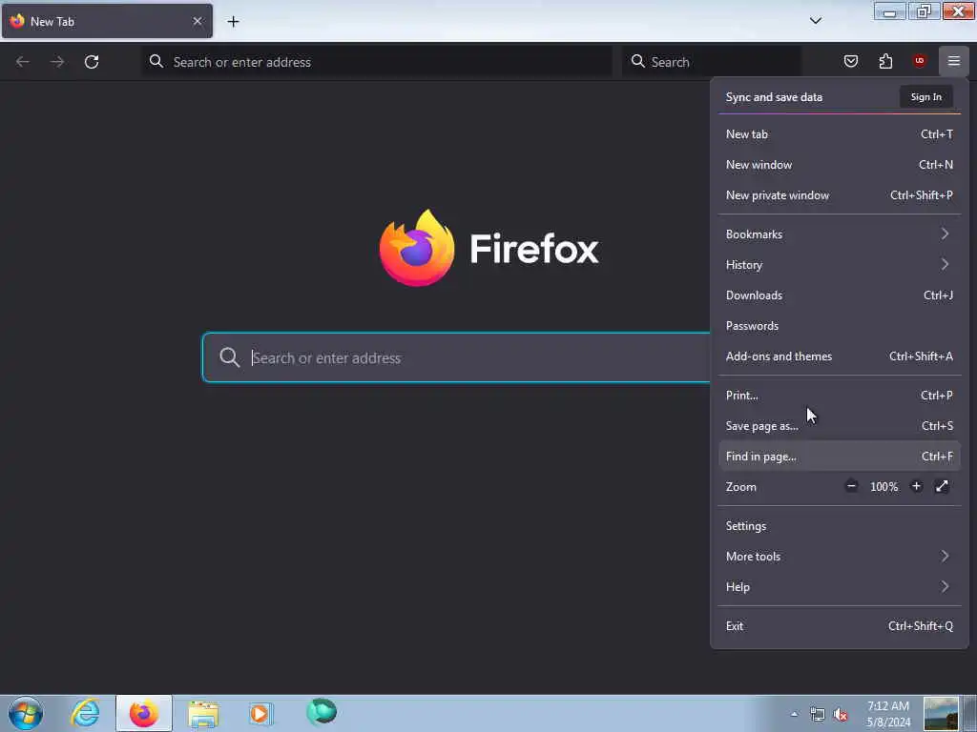Open the Extensions puzzle icon

coord(885,61)
